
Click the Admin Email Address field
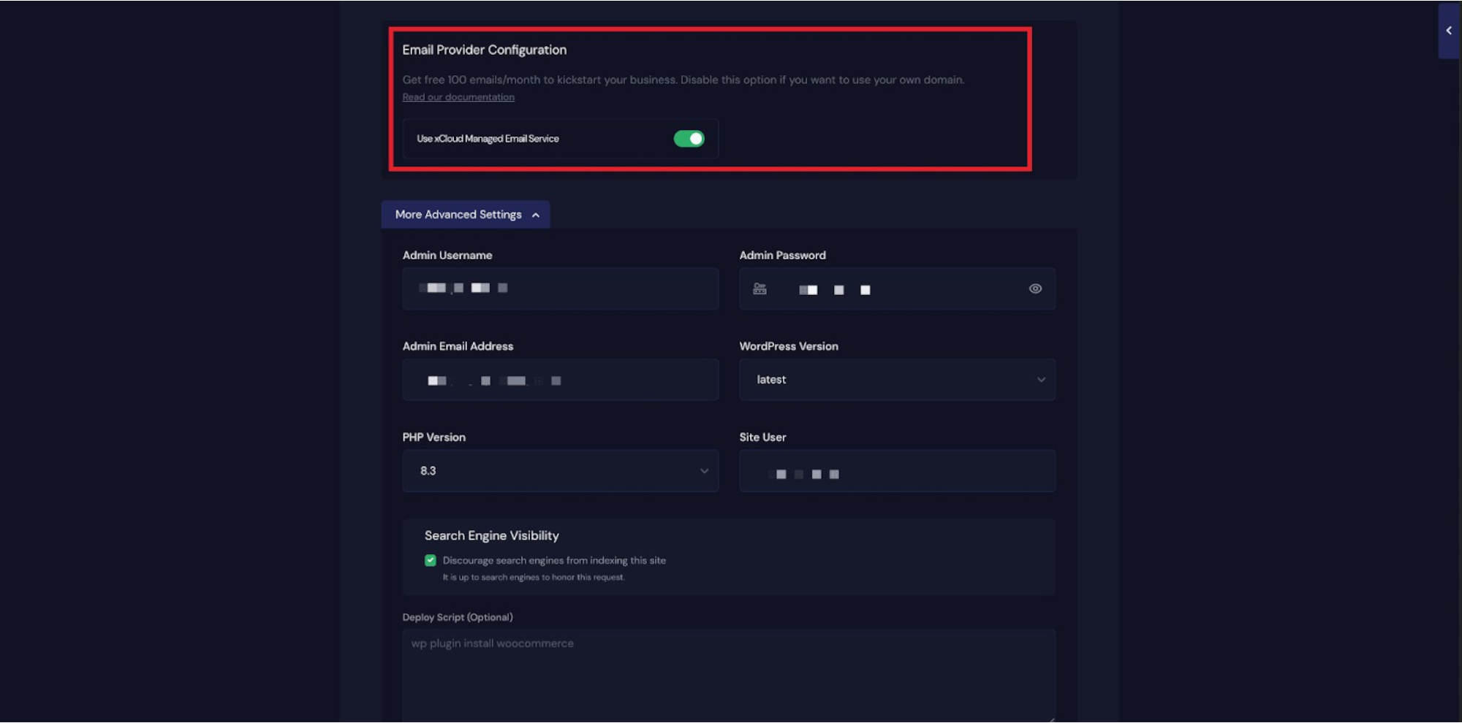click(560, 380)
